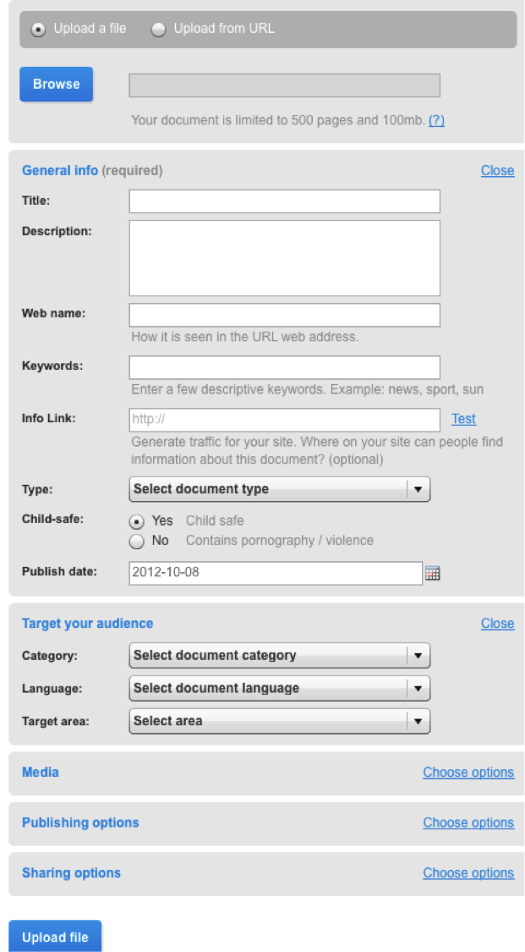Choose the No child-safe radio button

(138, 541)
